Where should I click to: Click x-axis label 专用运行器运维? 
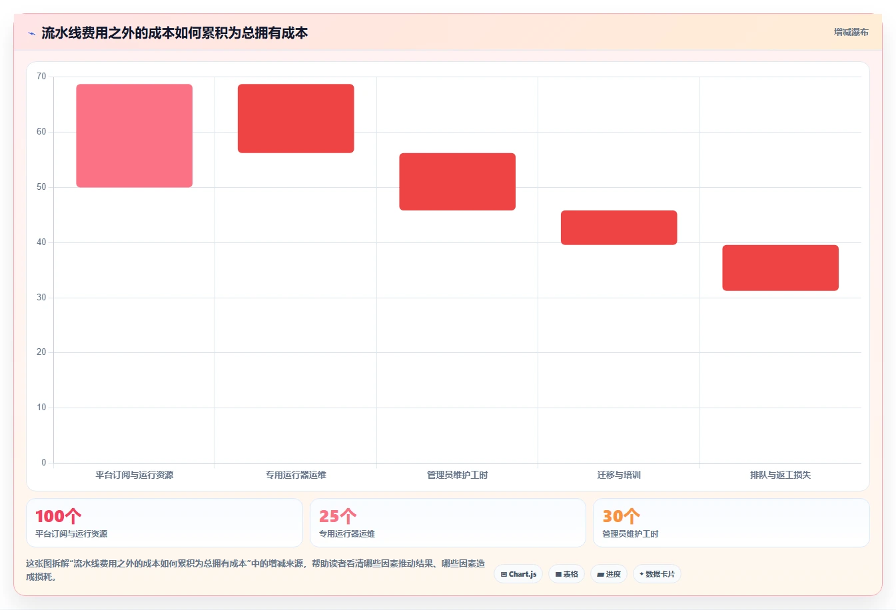(296, 475)
